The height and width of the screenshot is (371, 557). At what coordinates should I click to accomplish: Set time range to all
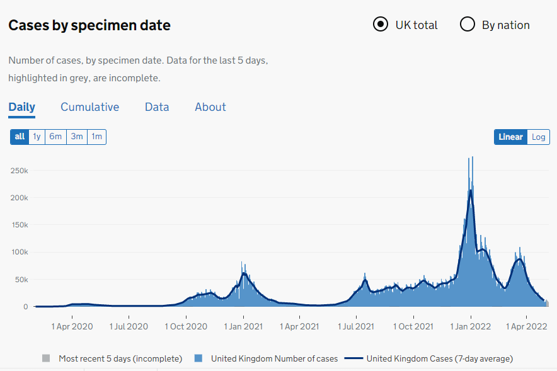(x=20, y=137)
